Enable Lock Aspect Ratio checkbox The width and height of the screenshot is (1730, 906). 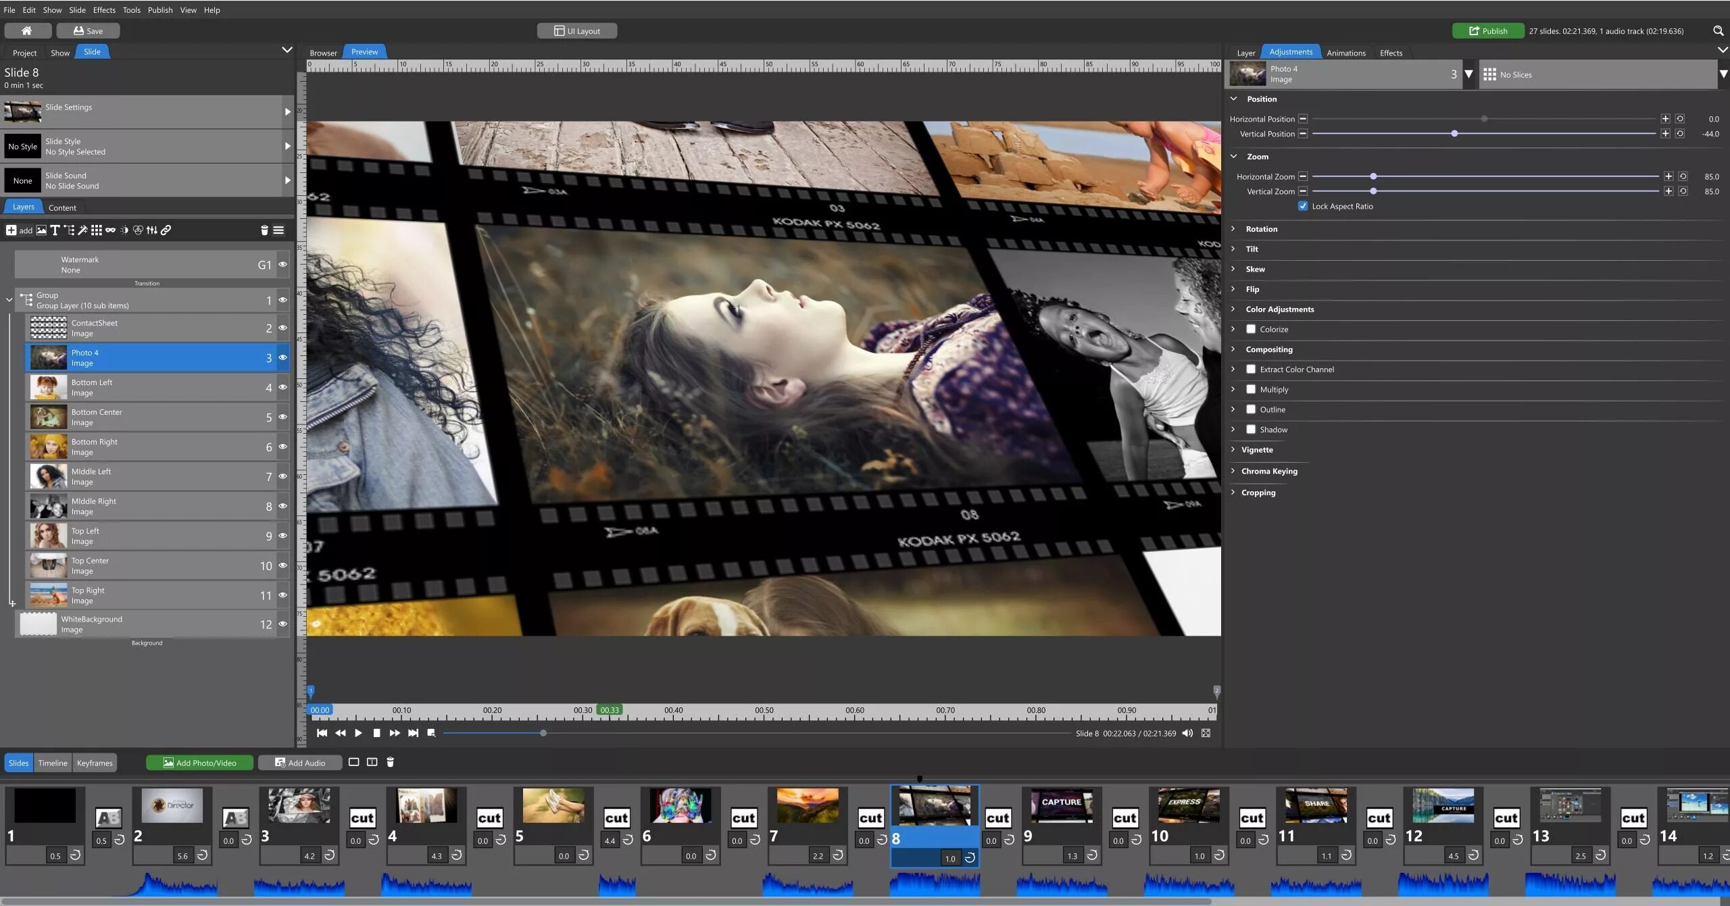(x=1303, y=206)
